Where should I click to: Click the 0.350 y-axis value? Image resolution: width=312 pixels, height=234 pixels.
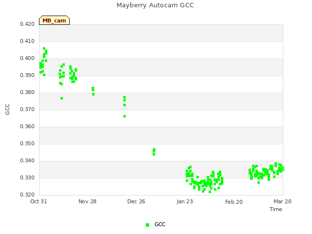click(27, 144)
